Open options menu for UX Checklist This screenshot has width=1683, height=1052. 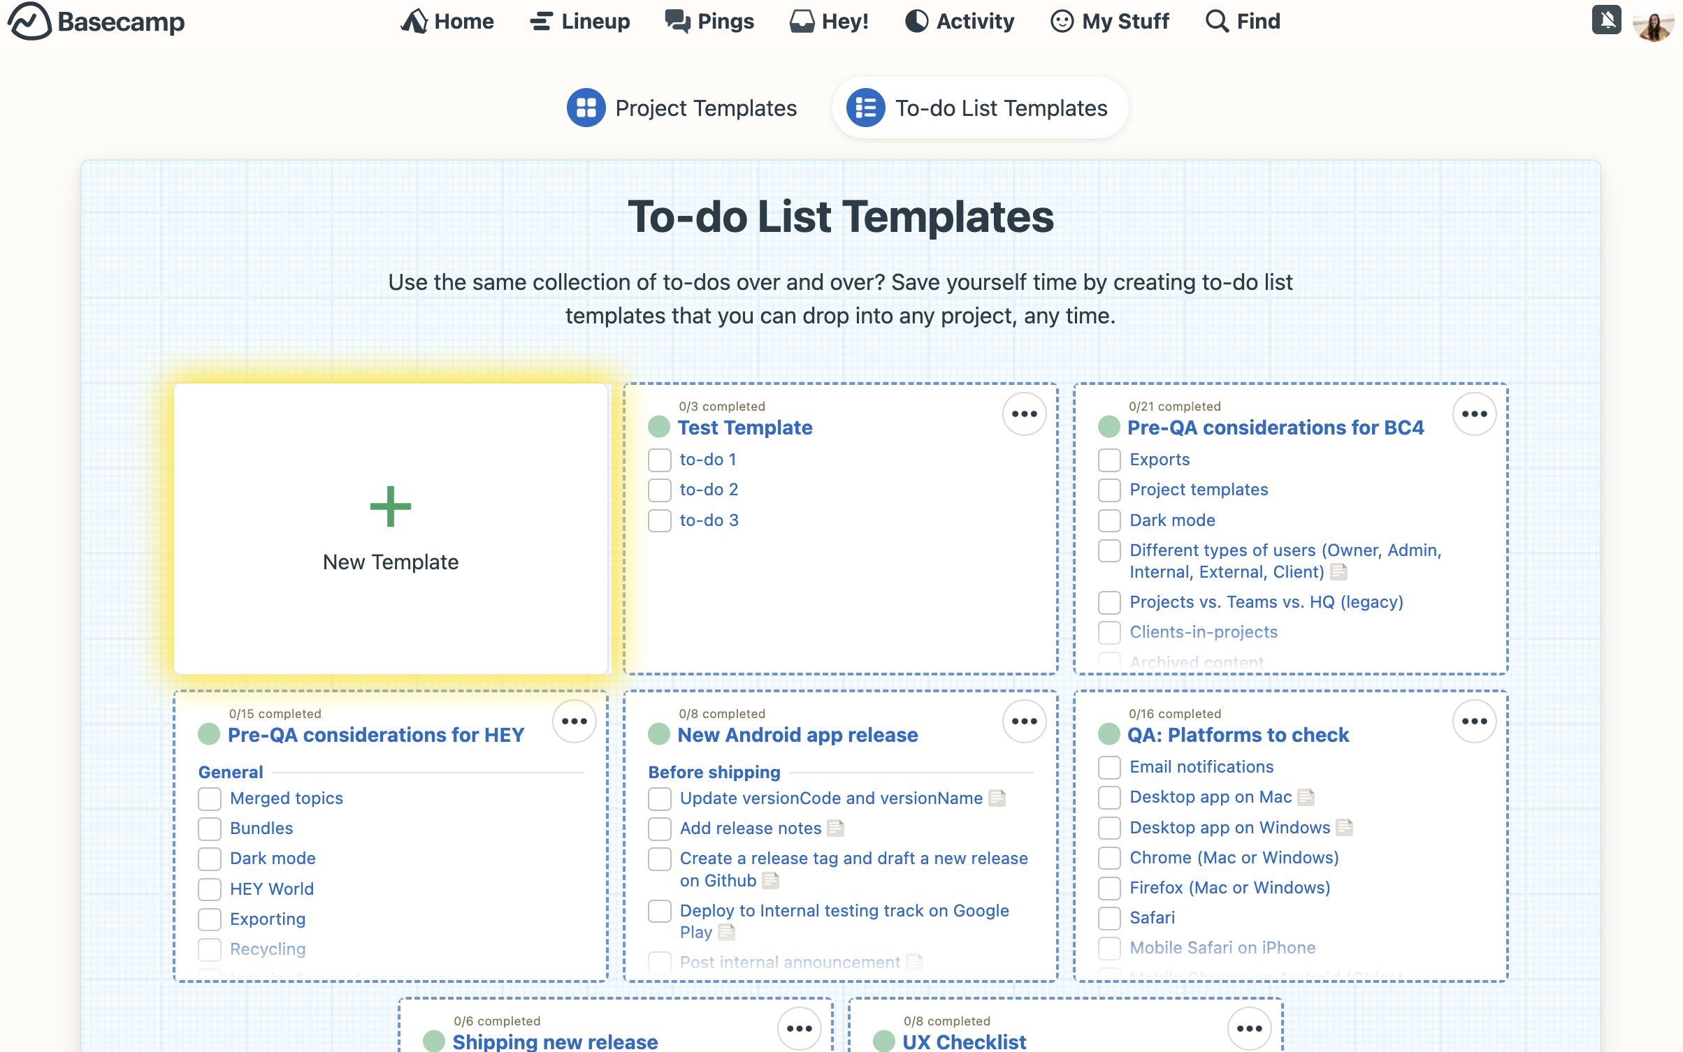click(x=1249, y=1028)
